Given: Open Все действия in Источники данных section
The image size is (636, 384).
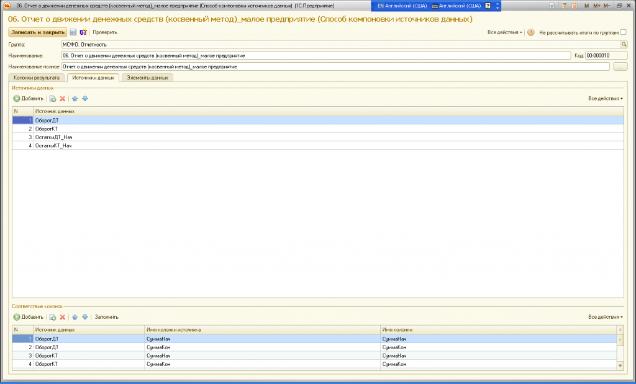Looking at the screenshot, I should point(605,99).
